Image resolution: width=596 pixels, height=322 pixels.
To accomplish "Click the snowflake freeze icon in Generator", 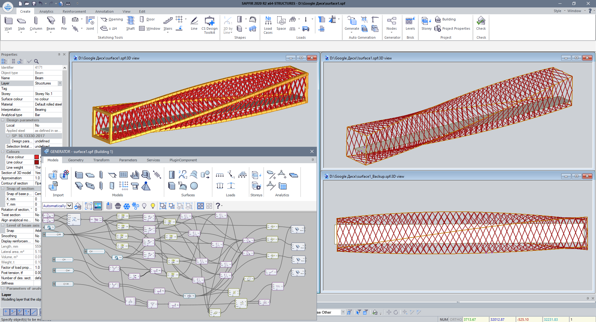I will tap(127, 206).
